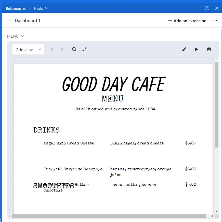Select the Extensions tab
The image size is (222, 222).
coord(16,8)
